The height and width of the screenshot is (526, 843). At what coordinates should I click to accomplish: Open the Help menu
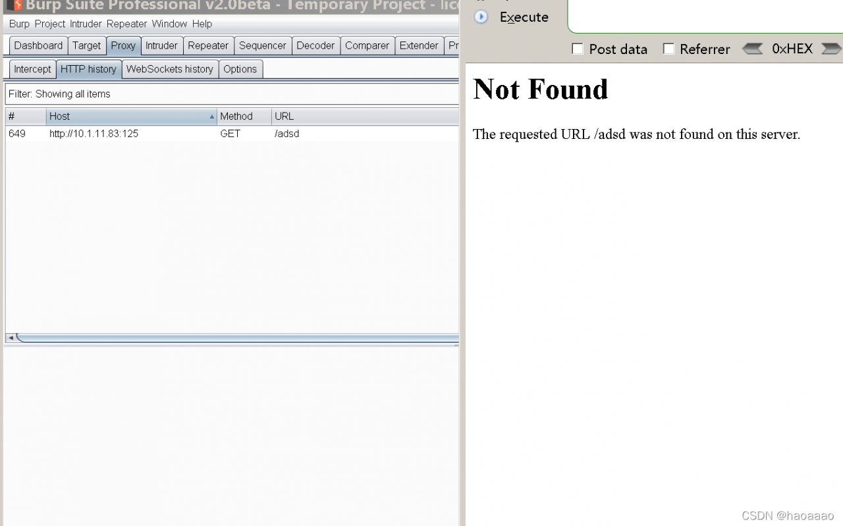tap(202, 24)
